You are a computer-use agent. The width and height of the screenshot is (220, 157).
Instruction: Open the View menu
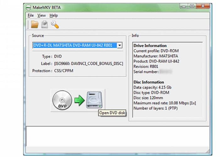[41, 15]
